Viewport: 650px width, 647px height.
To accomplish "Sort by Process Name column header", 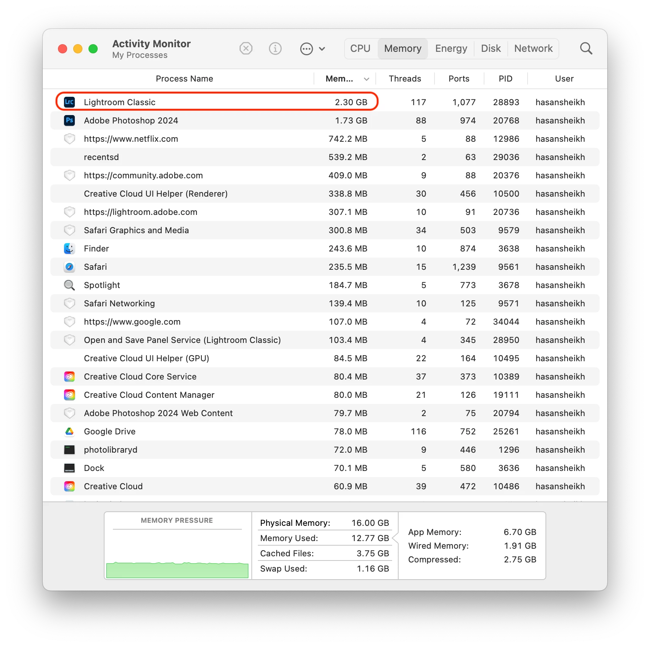I will coord(184,78).
